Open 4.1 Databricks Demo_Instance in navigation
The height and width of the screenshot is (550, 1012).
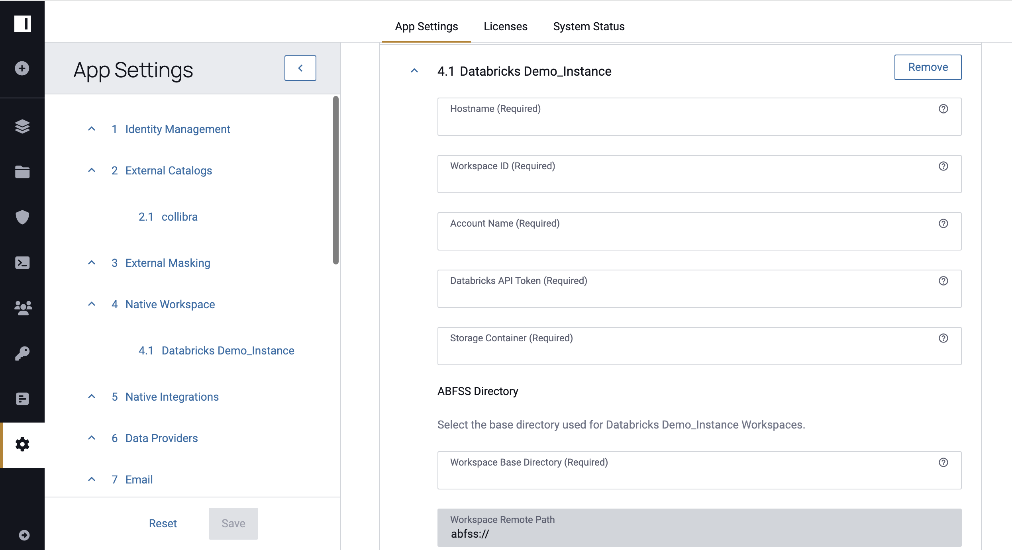216,350
